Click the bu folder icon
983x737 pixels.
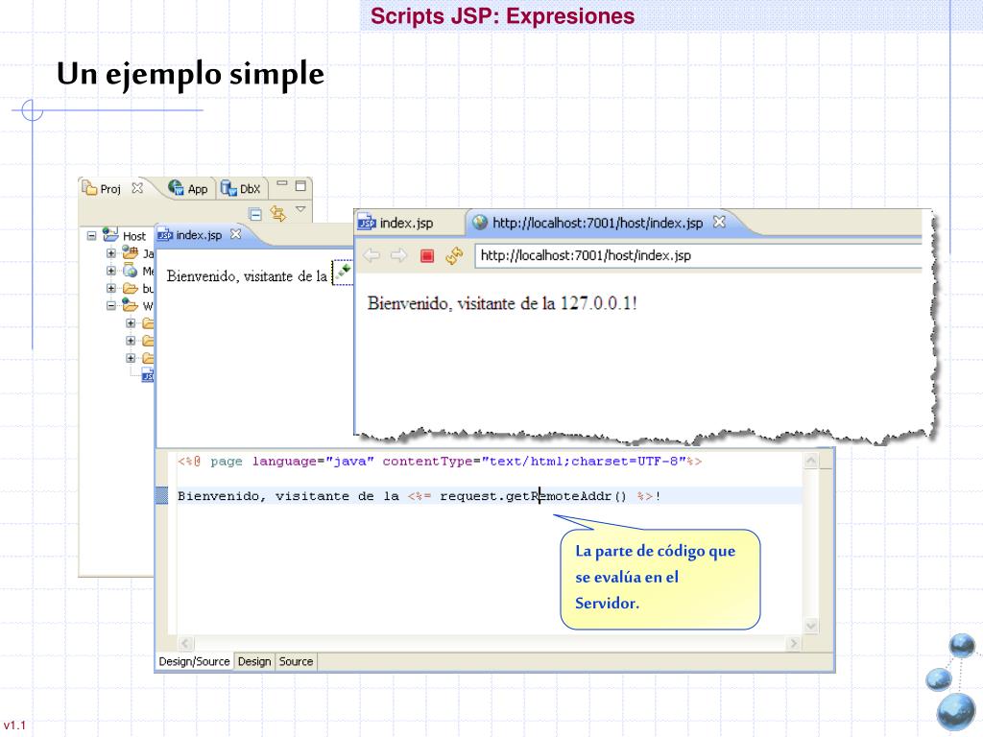coord(131,288)
